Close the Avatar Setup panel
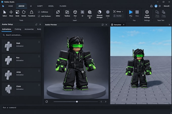172x114 pixels. click(40, 24)
